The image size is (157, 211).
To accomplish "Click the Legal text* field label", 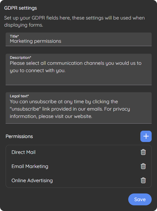I will 19,96.
